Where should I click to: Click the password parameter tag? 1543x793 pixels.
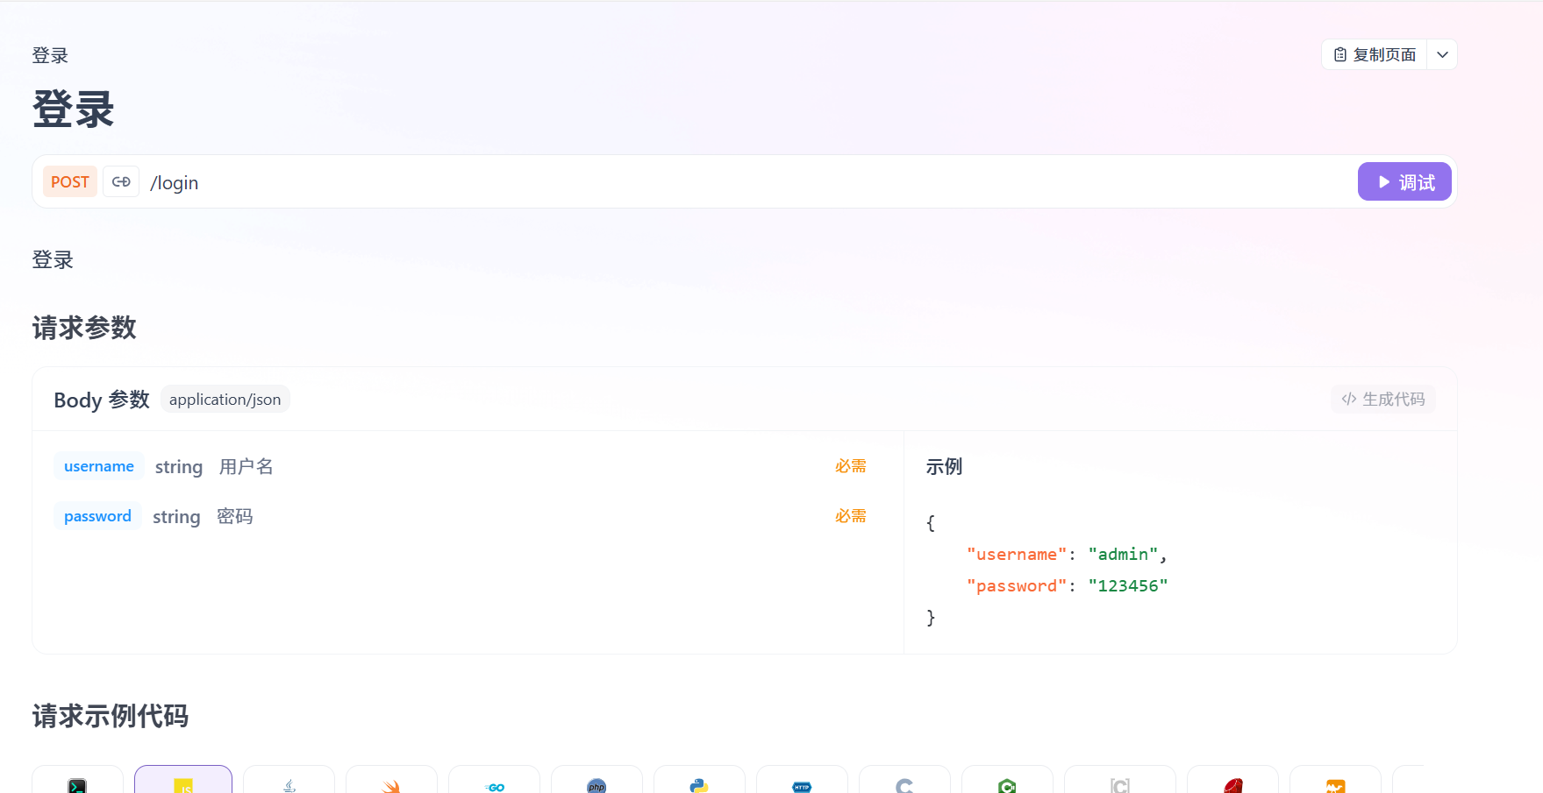(97, 516)
